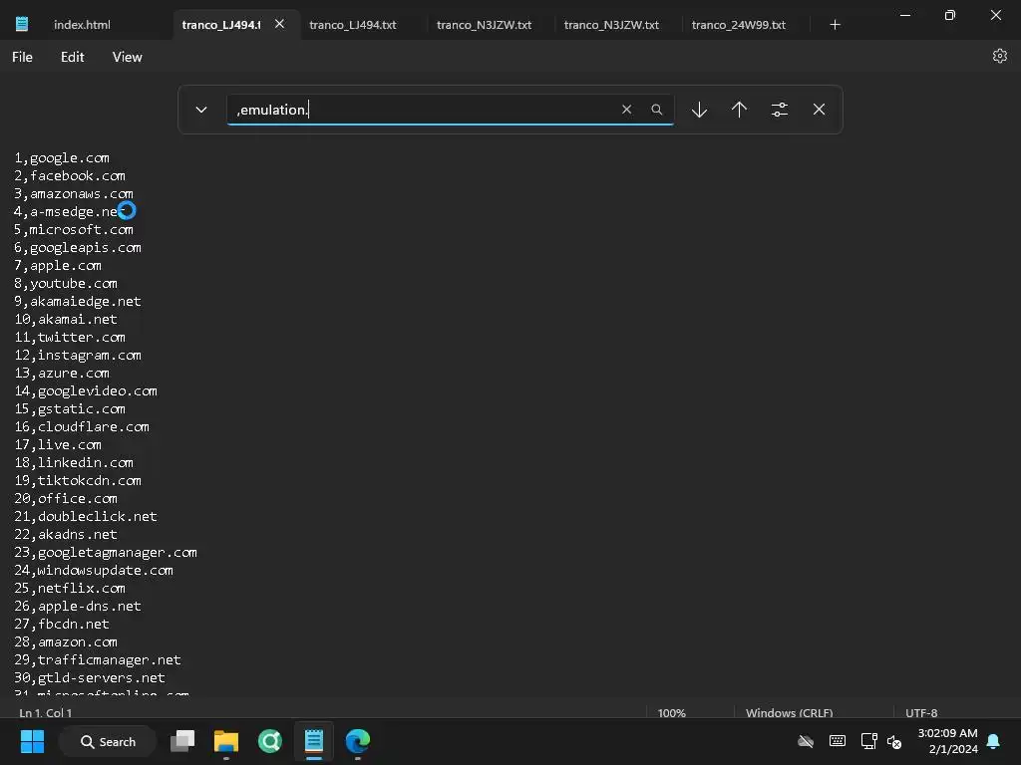Click the line 13,azure.com
The height and width of the screenshot is (765, 1021).
pos(62,373)
